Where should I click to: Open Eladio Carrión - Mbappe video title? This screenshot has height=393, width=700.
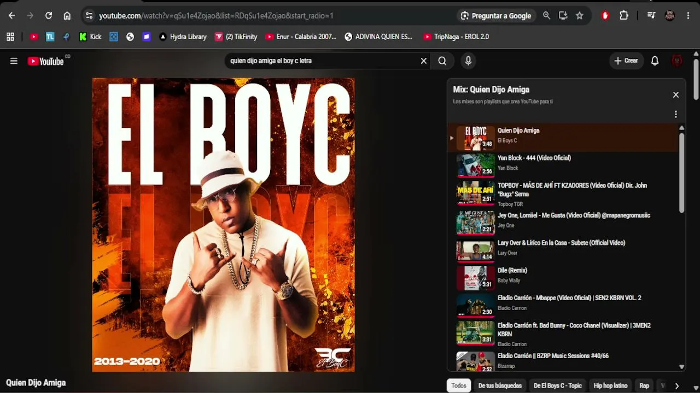click(x=569, y=298)
